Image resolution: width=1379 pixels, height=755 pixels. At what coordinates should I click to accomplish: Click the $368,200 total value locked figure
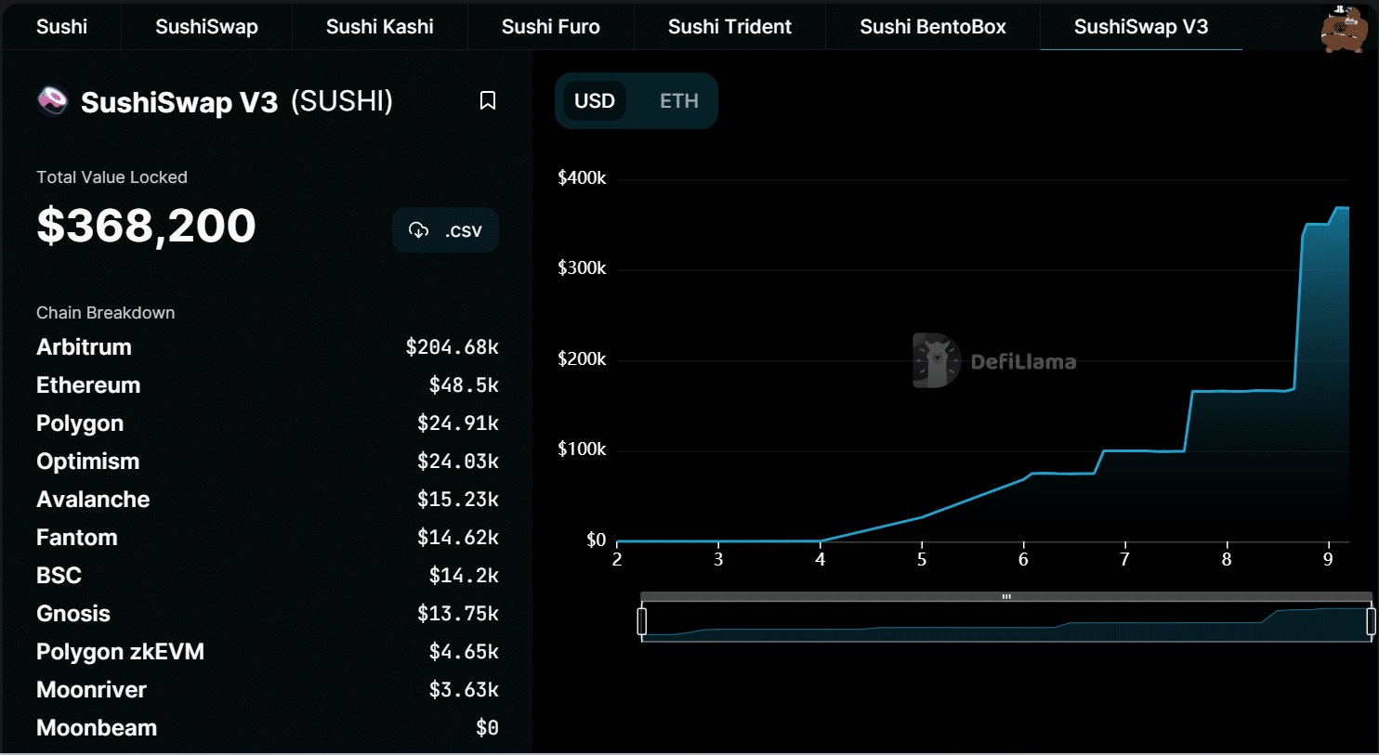[146, 226]
